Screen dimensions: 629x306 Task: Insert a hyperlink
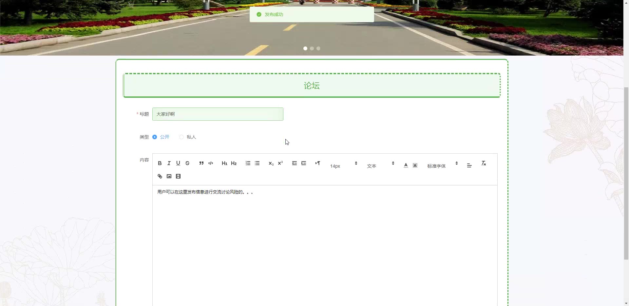tap(160, 176)
